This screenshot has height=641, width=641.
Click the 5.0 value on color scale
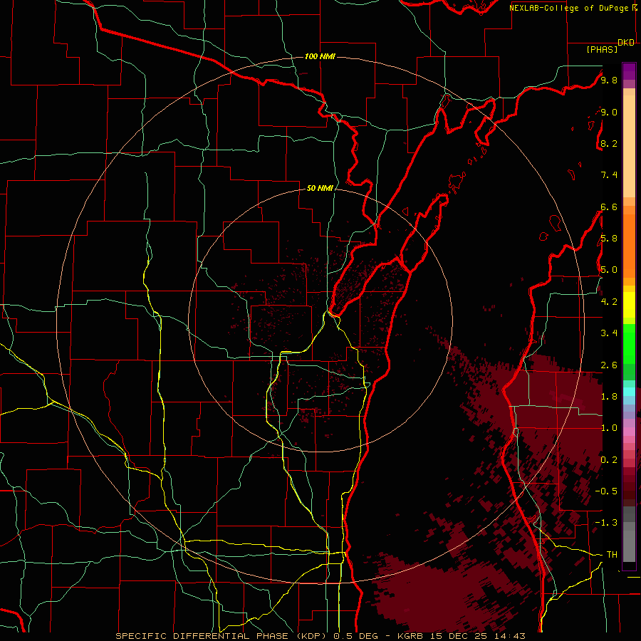click(609, 270)
